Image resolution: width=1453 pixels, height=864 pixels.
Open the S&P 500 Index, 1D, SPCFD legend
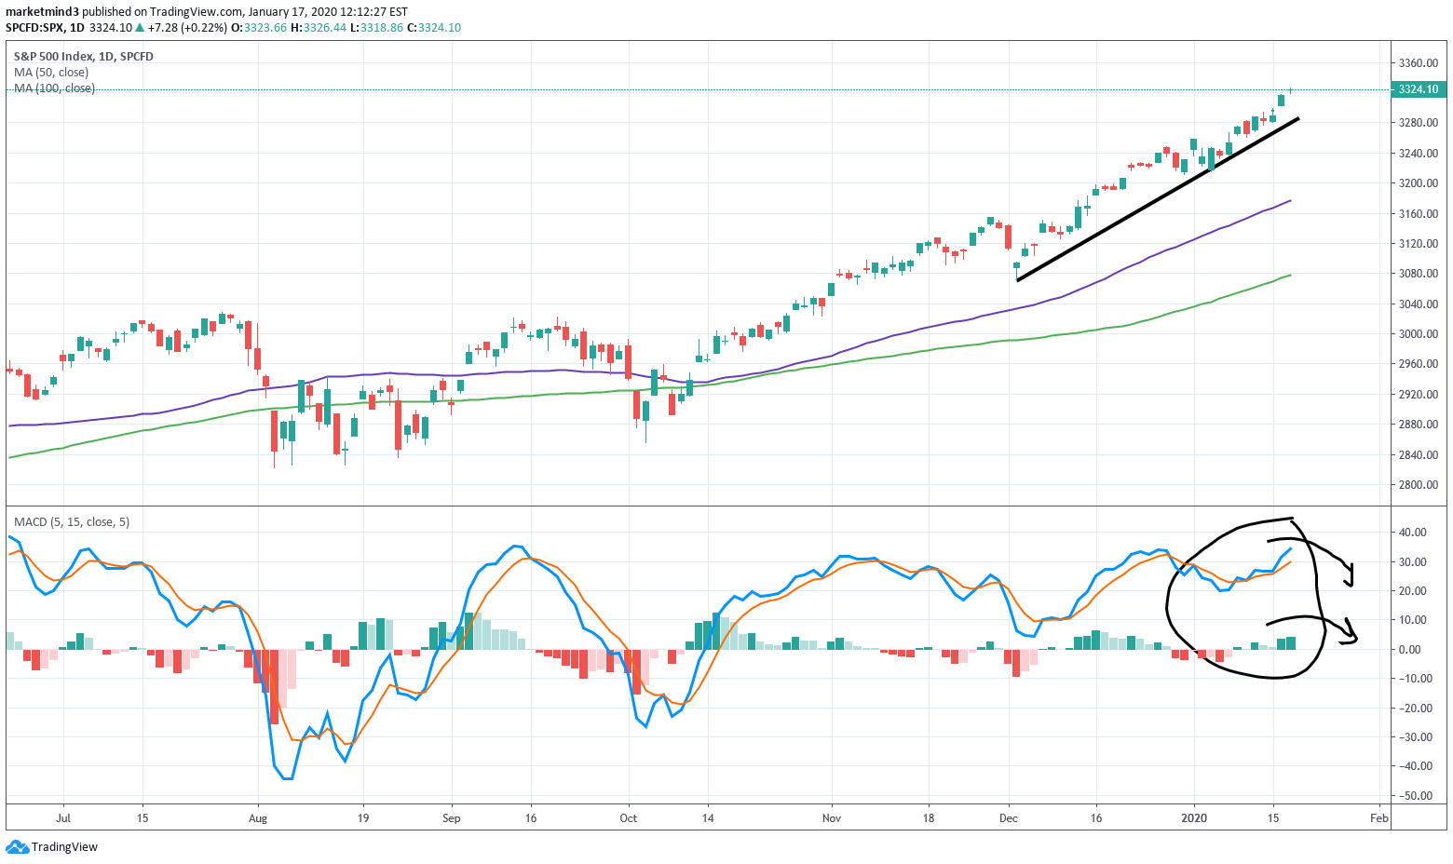[83, 57]
